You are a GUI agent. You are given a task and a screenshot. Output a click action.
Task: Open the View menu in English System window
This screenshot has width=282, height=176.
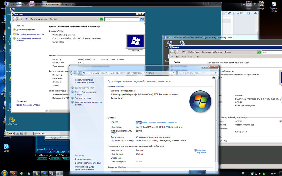[x=184, y=57]
